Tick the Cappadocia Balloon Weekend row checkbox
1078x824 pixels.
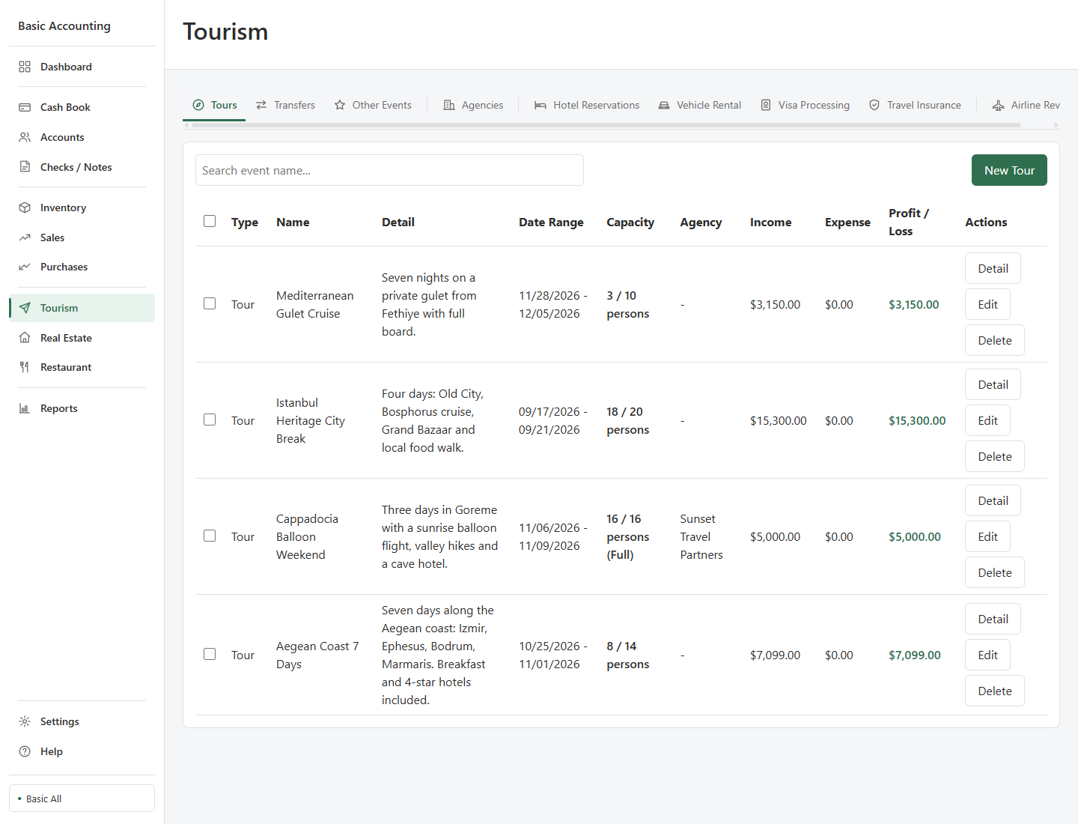(210, 536)
